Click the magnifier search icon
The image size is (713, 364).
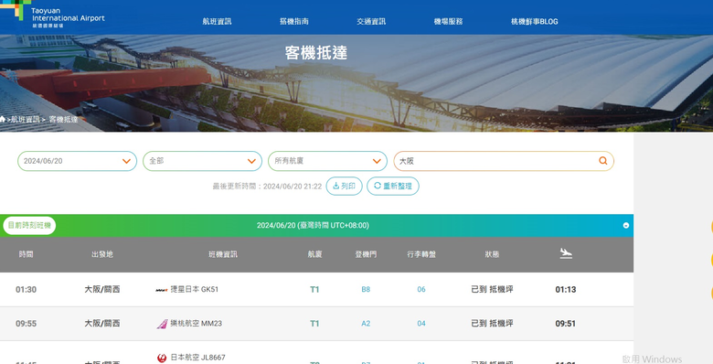point(603,161)
